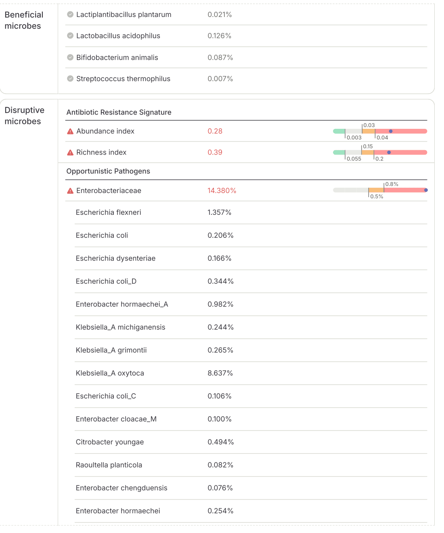Image resolution: width=444 pixels, height=533 pixels.
Task: Click check icon beside Lactiplantibacillus plantarum
Action: 70,15
